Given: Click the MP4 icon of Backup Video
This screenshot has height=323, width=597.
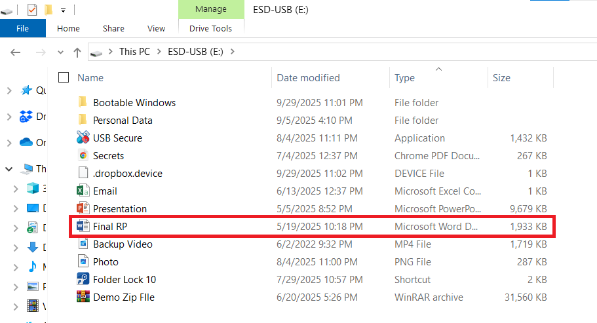Looking at the screenshot, I should point(83,244).
